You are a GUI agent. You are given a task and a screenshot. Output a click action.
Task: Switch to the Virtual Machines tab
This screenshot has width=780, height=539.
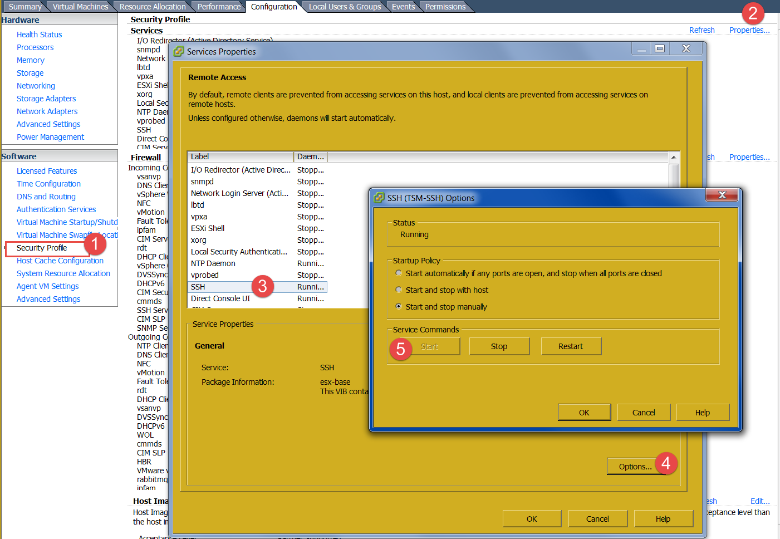[81, 7]
